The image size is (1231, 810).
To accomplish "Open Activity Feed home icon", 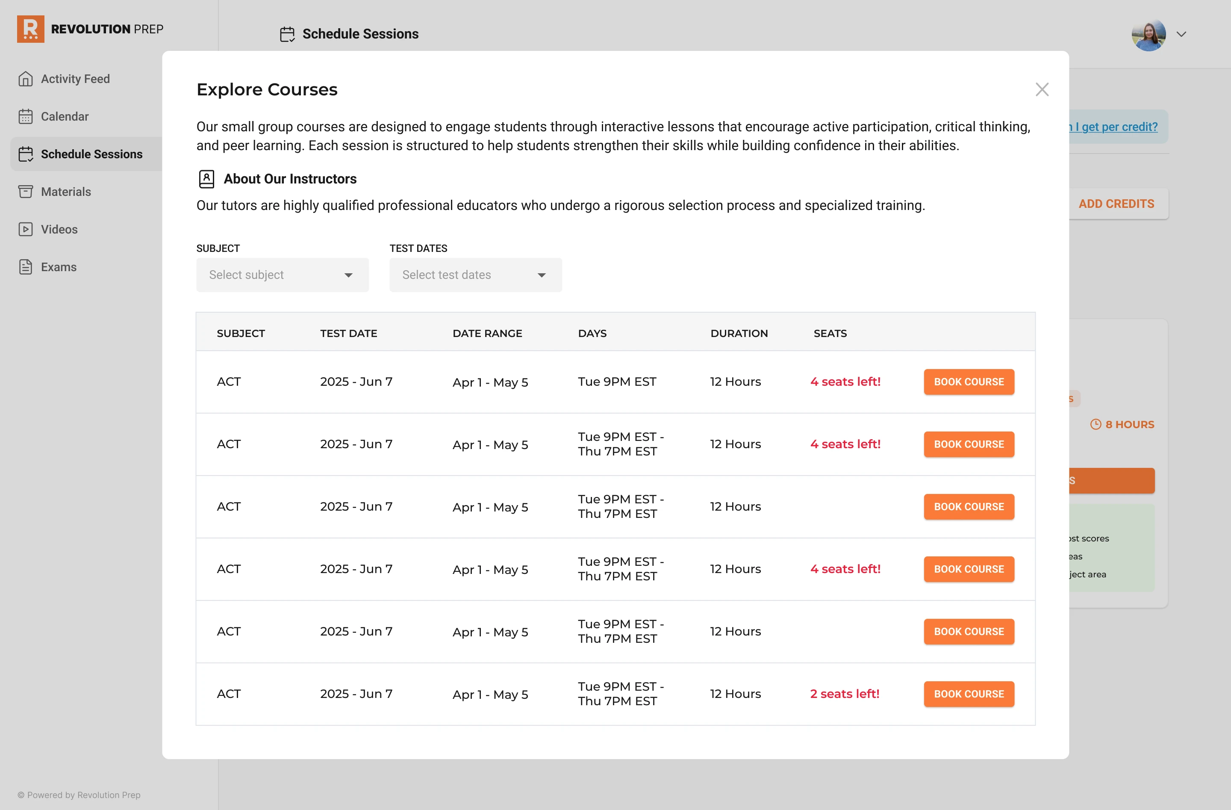I will click(25, 79).
